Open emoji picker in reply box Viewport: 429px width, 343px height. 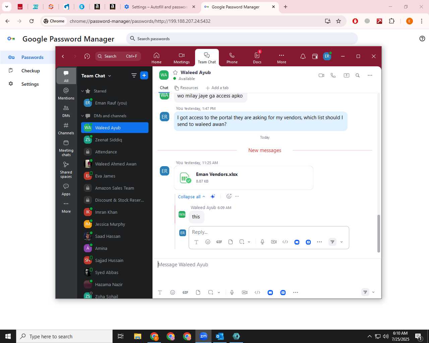coord(208,242)
